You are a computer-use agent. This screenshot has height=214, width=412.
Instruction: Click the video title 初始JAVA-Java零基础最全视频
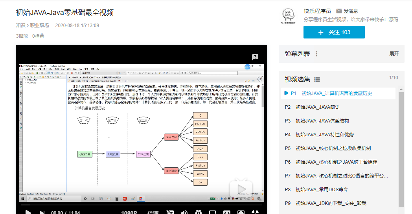pos(64,12)
